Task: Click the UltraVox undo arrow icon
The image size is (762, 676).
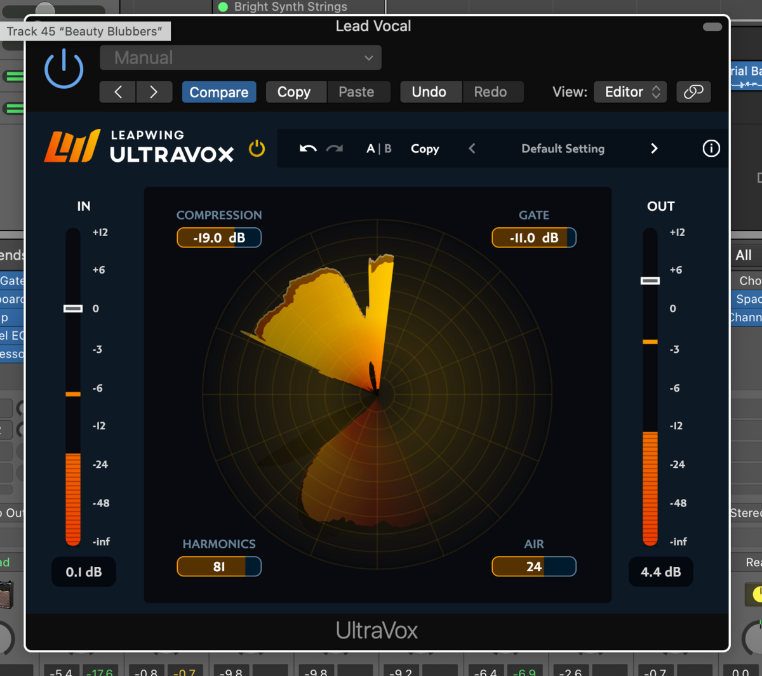Action: 308,149
